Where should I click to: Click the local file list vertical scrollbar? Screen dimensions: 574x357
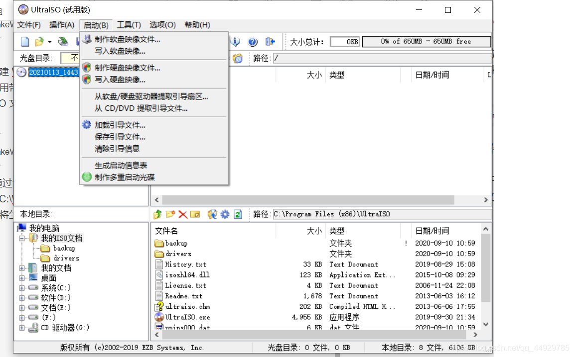click(x=486, y=268)
